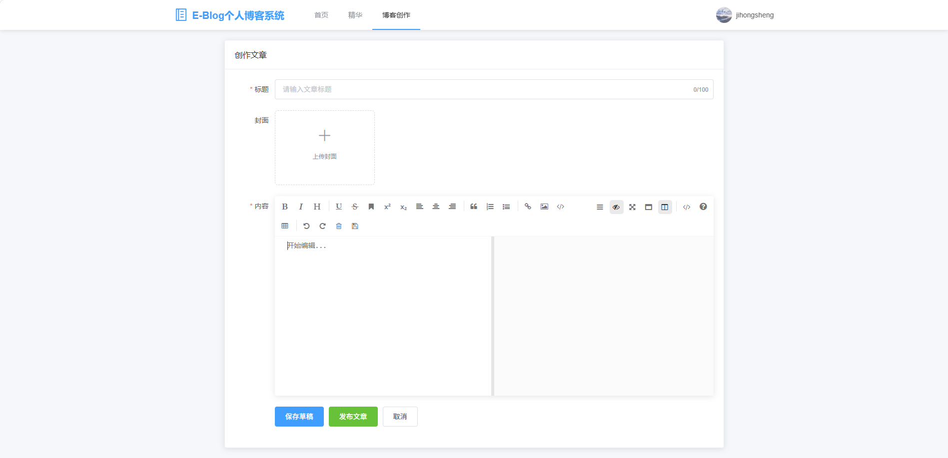Apply italic formatting
948x458 pixels.
[x=301, y=207]
